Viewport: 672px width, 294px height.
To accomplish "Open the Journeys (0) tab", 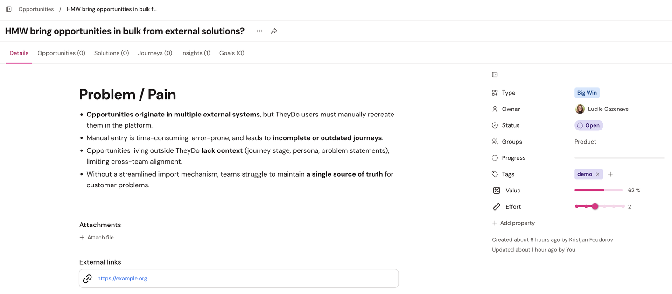I will 155,53.
